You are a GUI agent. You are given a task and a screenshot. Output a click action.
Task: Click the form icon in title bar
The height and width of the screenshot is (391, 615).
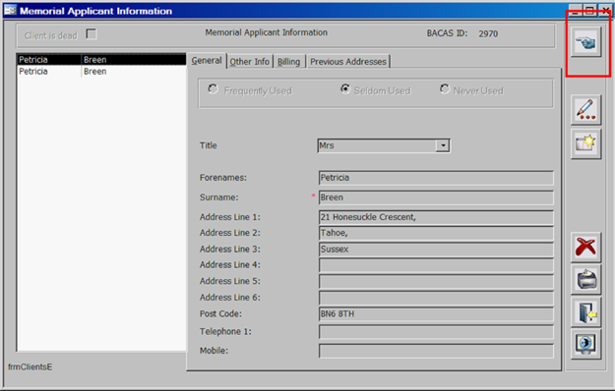pos(10,10)
